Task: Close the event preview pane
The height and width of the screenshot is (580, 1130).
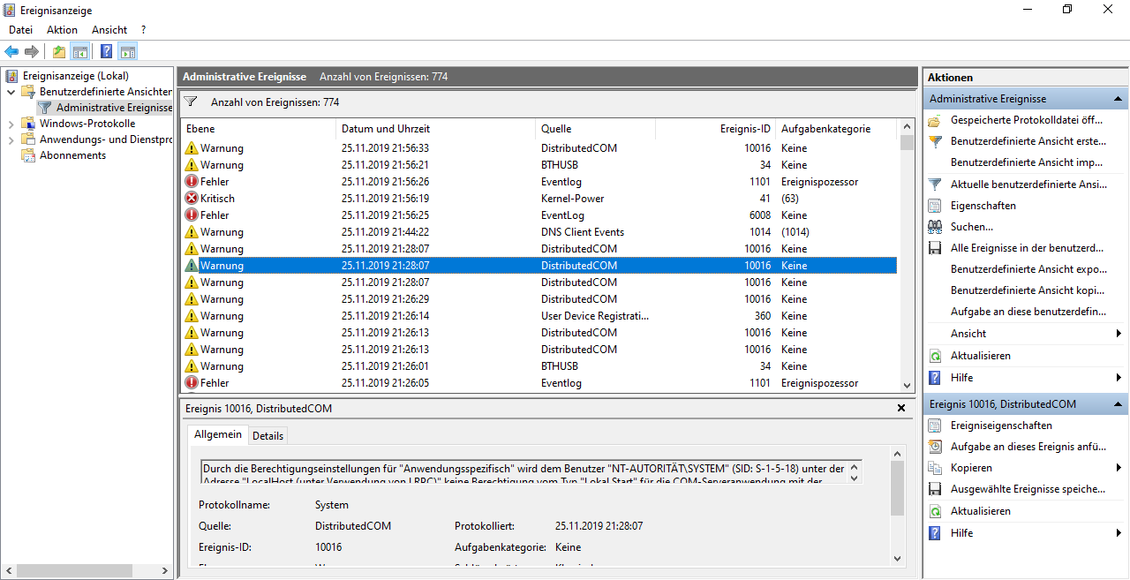Action: (901, 408)
